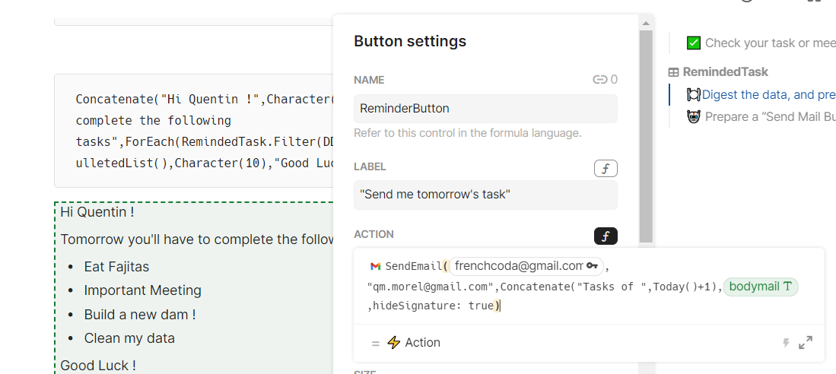Click the Gmail icon before SendEmail
The width and height of the screenshot is (836, 374).
[375, 266]
